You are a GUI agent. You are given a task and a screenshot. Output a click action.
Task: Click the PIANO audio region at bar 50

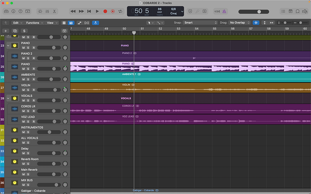pos(191,67)
